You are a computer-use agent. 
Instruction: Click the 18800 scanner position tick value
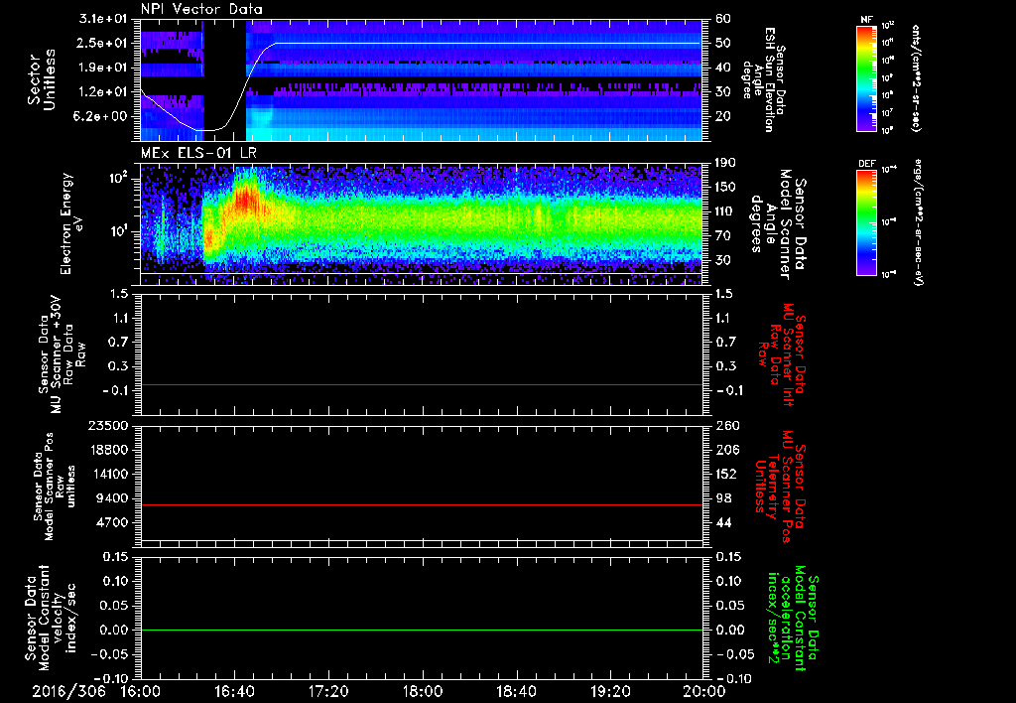pos(109,450)
